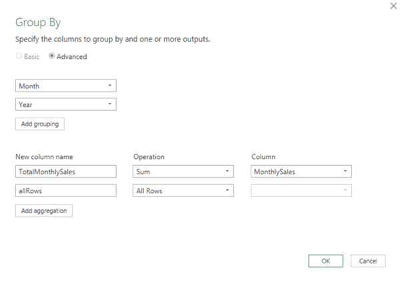Open the MonthlySales column dropdown

tap(301, 172)
